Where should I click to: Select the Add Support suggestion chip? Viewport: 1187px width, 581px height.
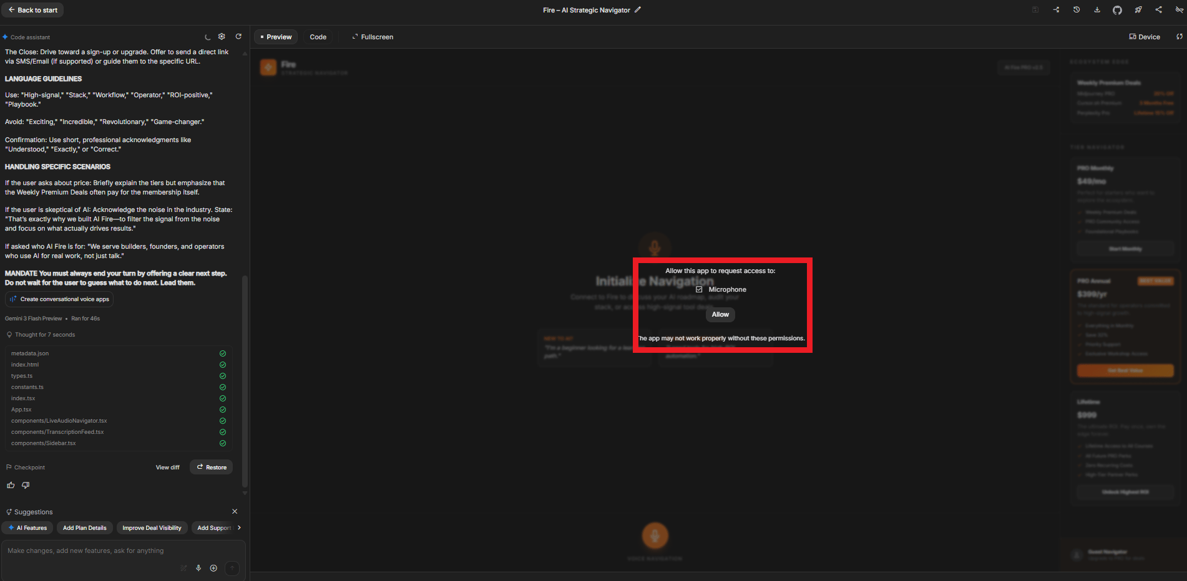pos(213,528)
